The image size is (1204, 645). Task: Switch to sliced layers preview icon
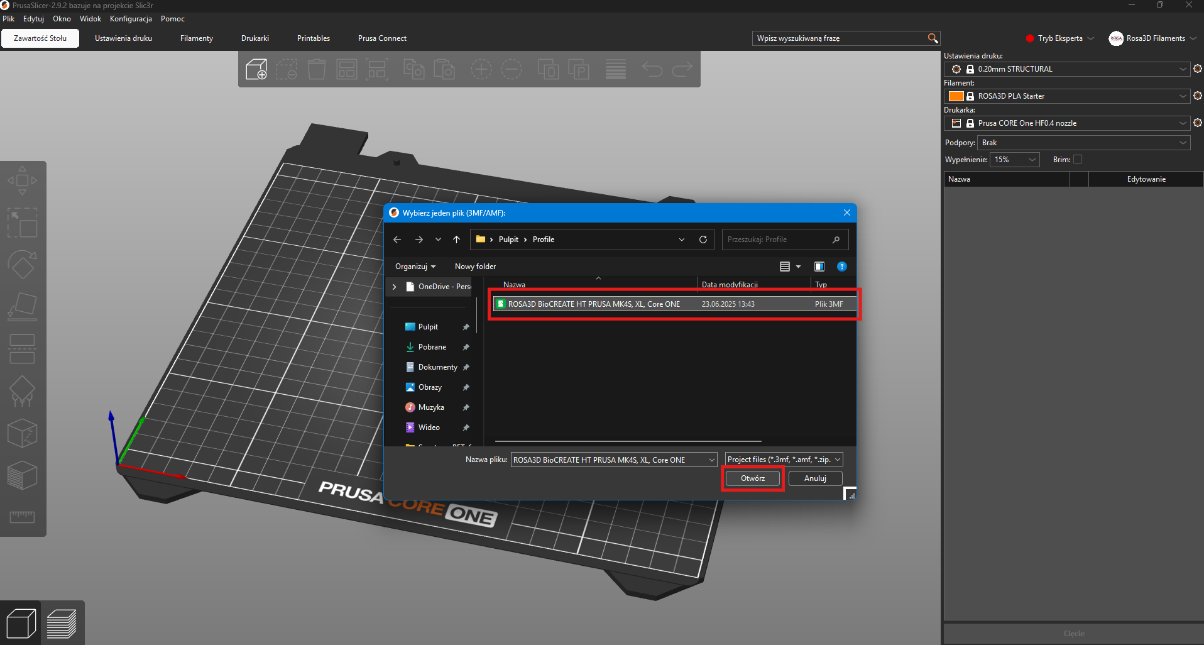pyautogui.click(x=62, y=624)
